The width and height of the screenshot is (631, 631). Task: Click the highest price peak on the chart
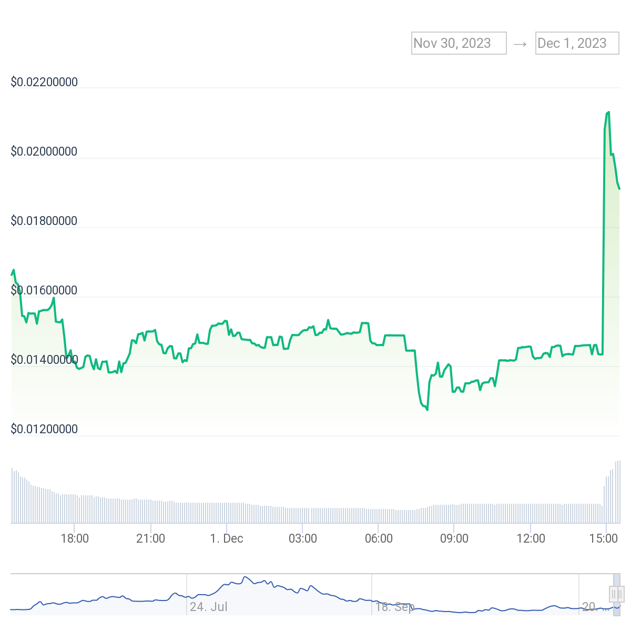click(608, 112)
